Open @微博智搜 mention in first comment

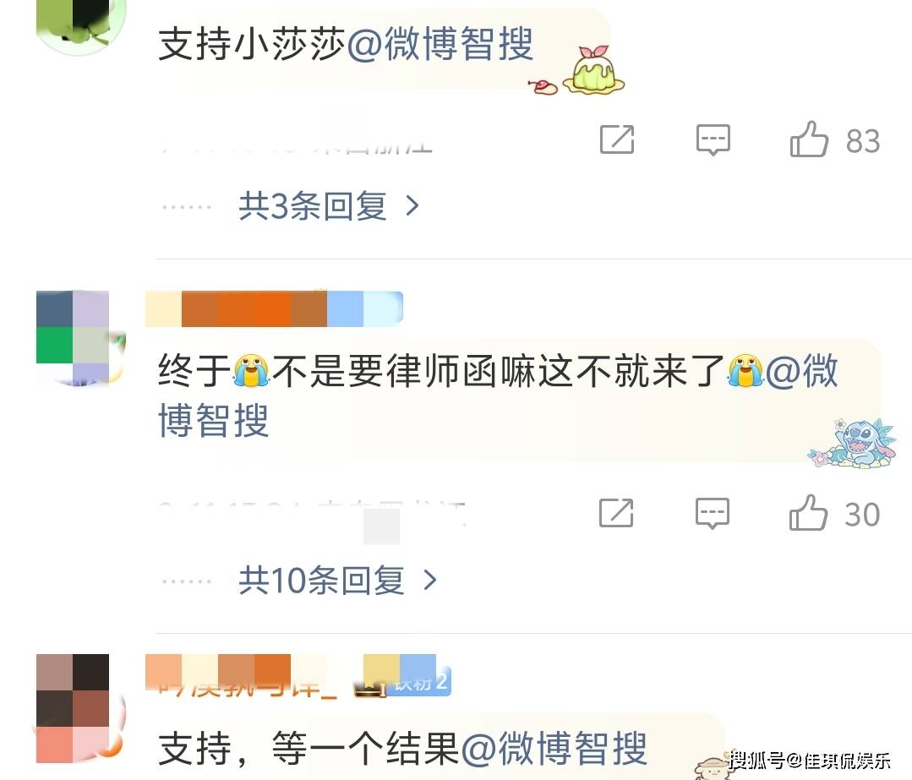[440, 44]
